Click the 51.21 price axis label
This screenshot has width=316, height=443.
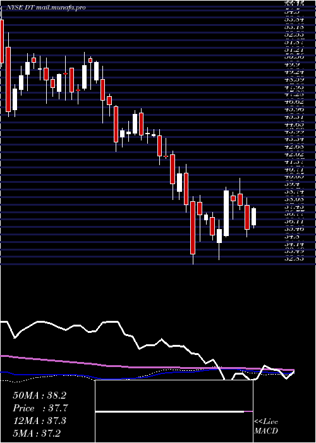[294, 50]
